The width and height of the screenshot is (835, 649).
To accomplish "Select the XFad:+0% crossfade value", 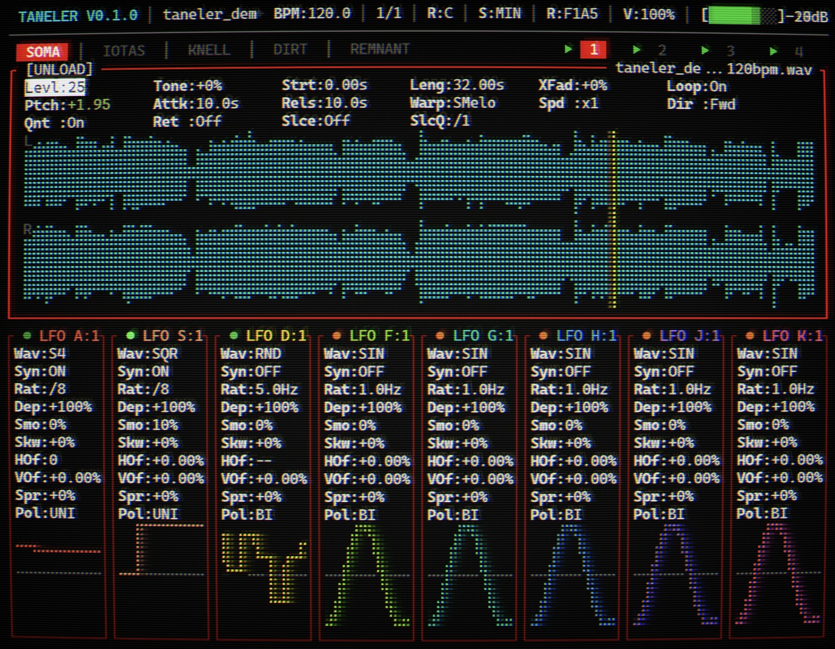I will point(573,86).
